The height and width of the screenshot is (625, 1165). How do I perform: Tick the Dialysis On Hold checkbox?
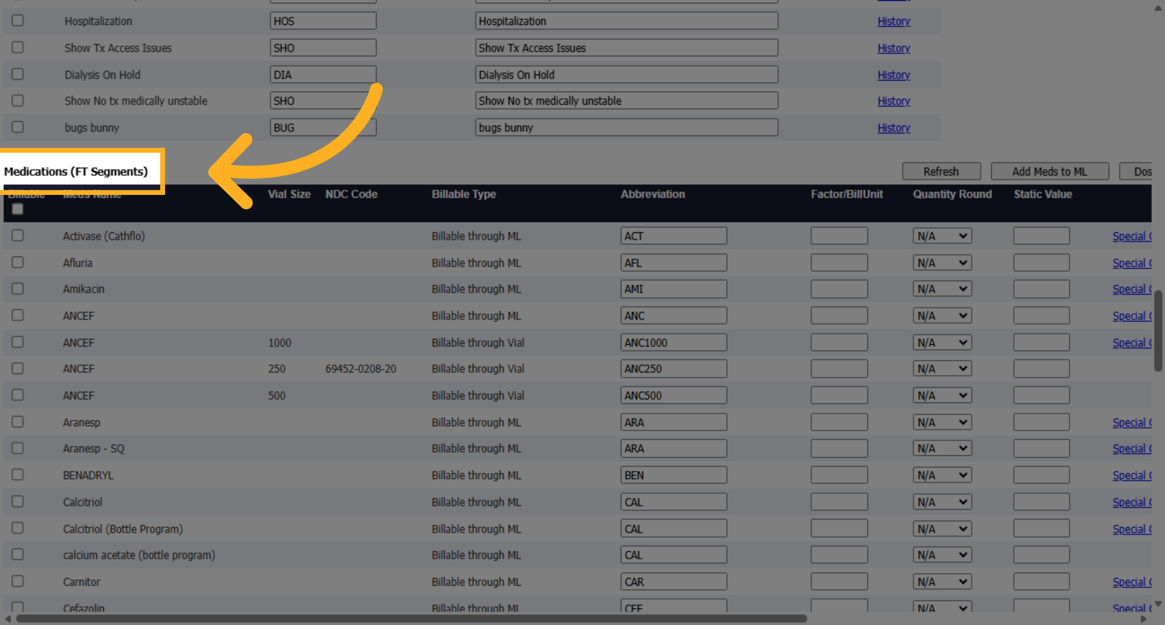coord(17,74)
